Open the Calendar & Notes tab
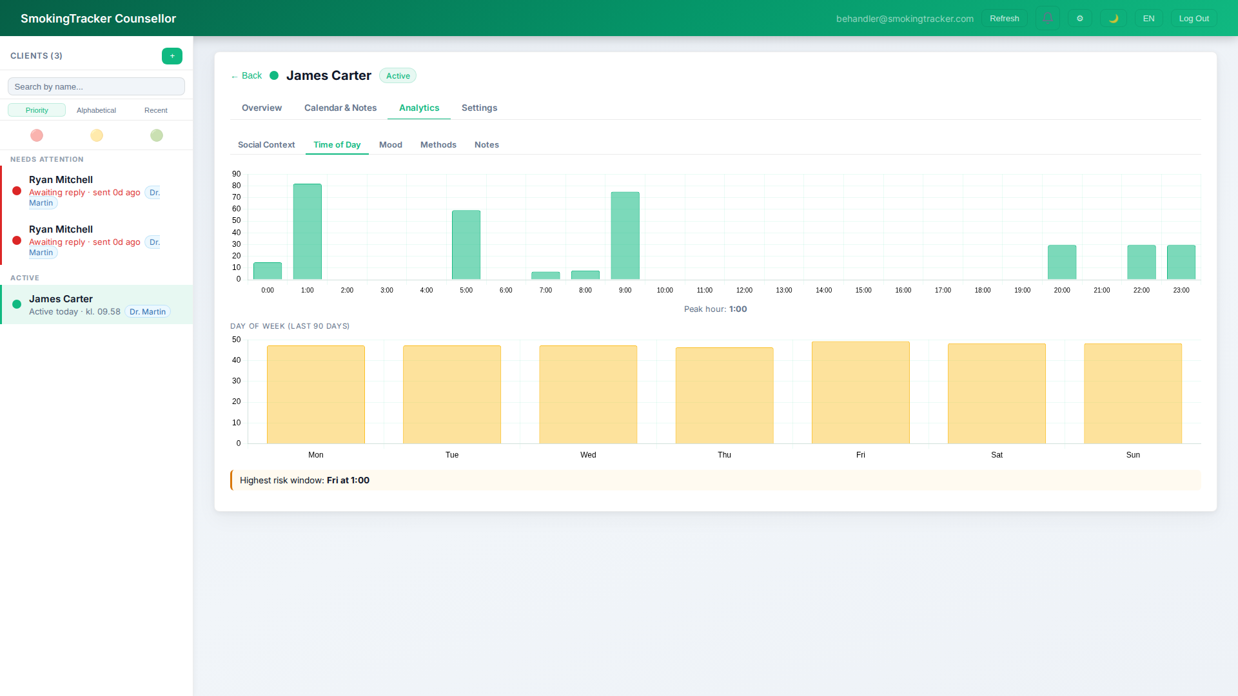The image size is (1238, 696). click(x=340, y=108)
